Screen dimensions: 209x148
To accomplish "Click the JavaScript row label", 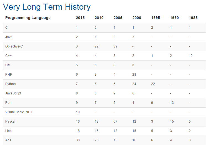I will [x=13, y=93].
